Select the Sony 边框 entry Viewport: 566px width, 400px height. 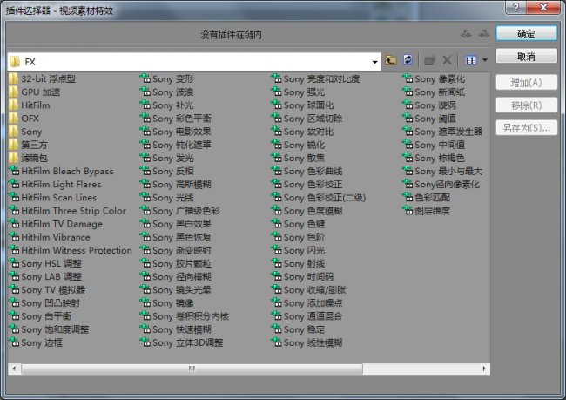tap(36, 342)
